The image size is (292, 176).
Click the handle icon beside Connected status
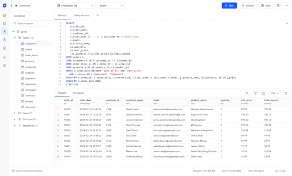click(x=11, y=6)
